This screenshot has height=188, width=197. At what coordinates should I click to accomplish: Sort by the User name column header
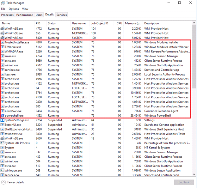80,23
